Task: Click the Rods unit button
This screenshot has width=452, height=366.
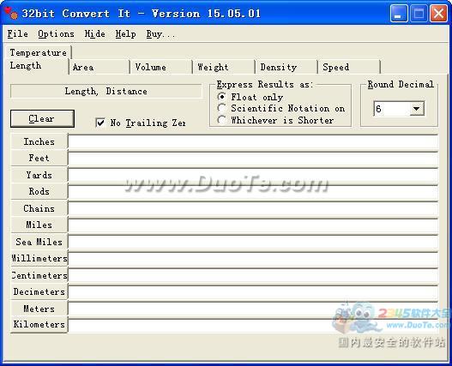Action: click(x=39, y=191)
